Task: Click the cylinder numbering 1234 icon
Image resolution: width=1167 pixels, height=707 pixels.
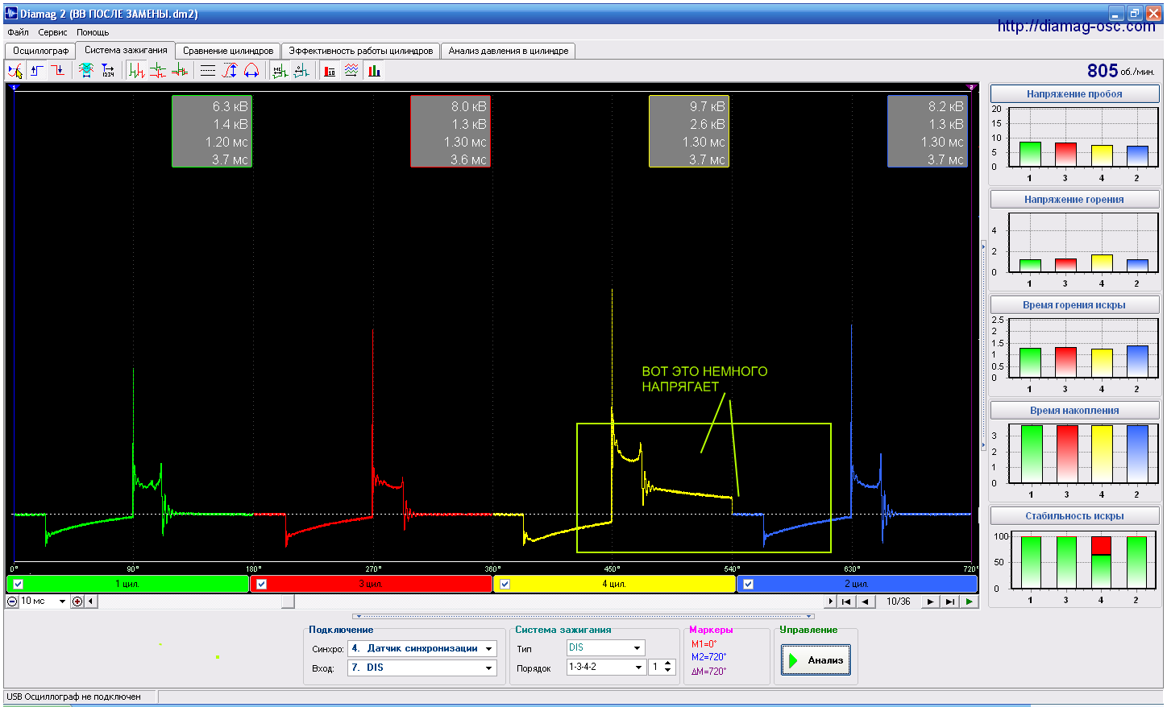Action: [x=107, y=71]
